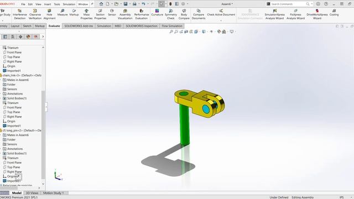Open the File menu
Screen dimensions: 354x199
(x=23, y=4)
